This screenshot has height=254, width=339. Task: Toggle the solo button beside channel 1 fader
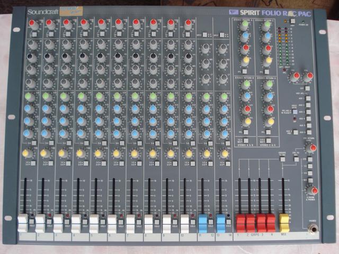point(33,221)
